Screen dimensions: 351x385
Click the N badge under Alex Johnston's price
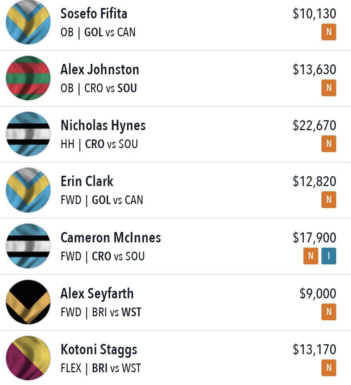pyautogui.click(x=329, y=88)
